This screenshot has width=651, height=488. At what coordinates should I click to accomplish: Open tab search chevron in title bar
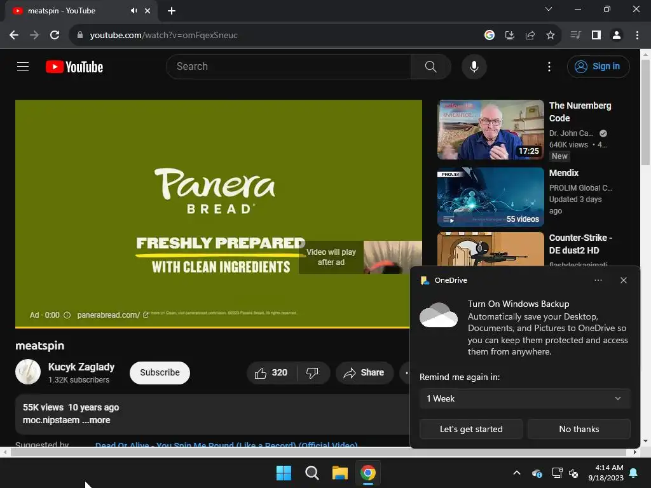pos(549,9)
